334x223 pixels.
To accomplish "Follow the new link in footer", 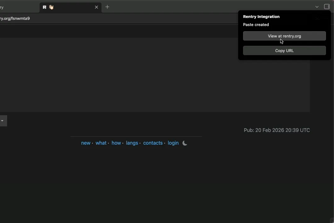I will pos(86,143).
